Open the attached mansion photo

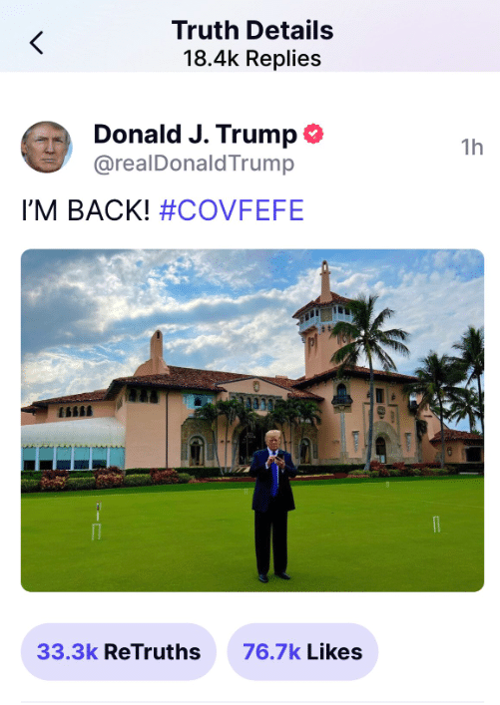coord(252,421)
